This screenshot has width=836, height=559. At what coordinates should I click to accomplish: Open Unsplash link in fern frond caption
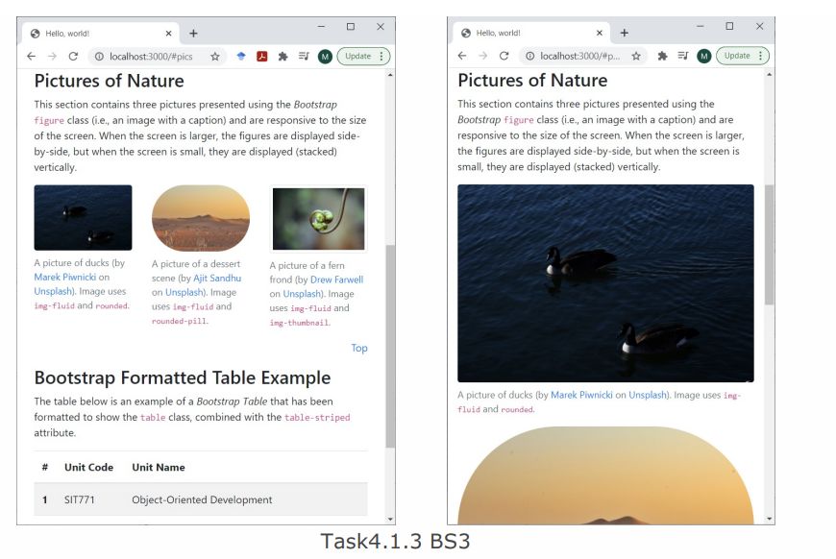pyautogui.click(x=302, y=294)
